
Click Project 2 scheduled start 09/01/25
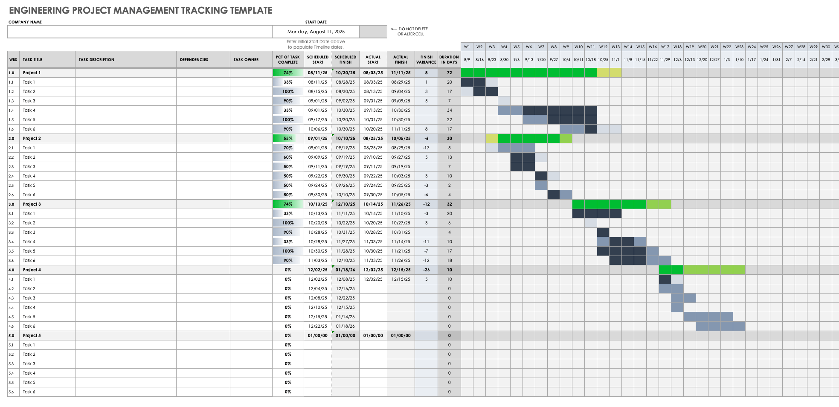(318, 138)
